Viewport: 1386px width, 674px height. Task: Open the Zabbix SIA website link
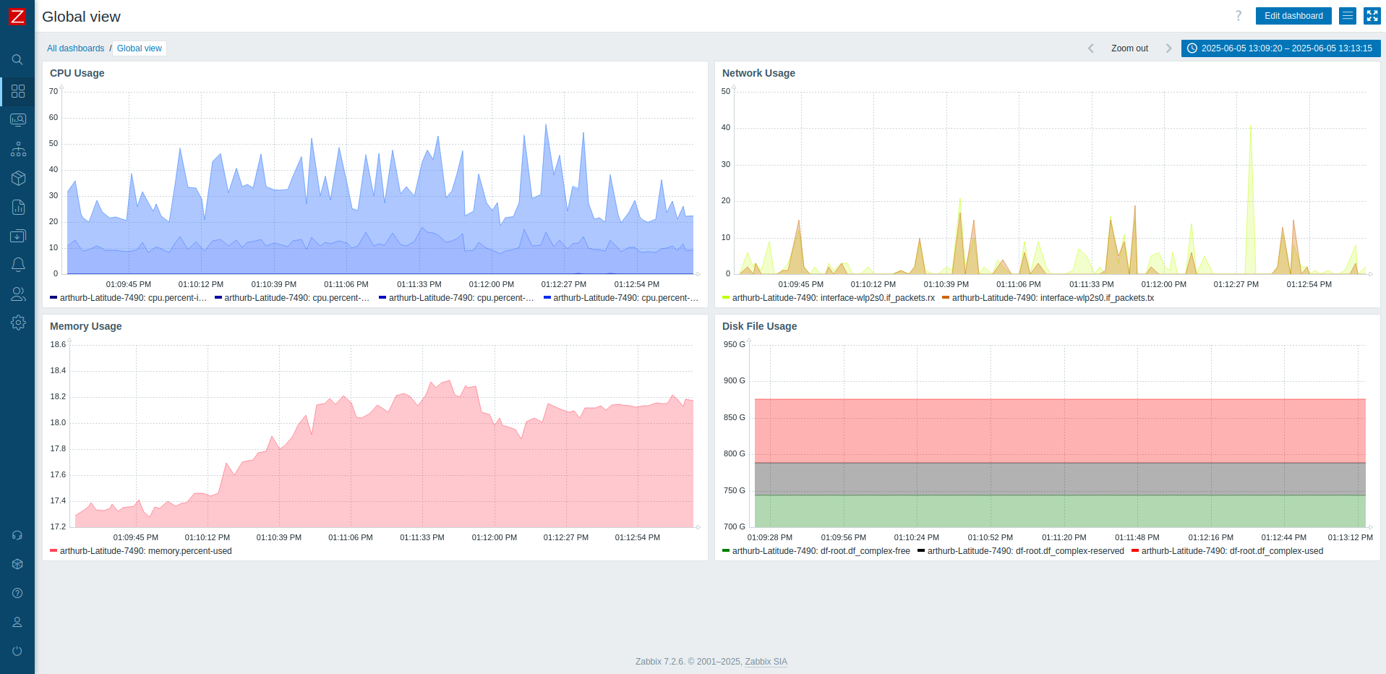(765, 661)
